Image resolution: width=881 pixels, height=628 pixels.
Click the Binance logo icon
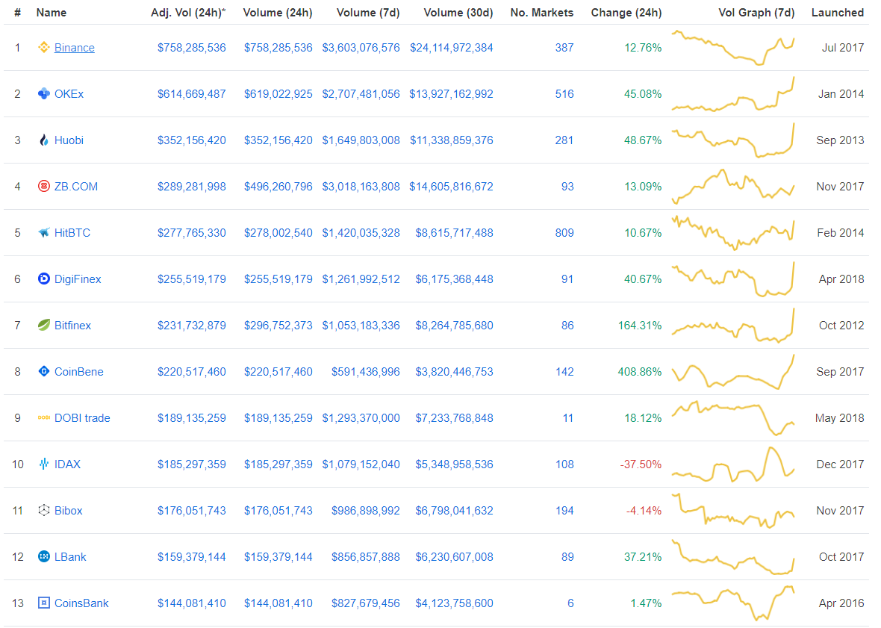pos(43,48)
